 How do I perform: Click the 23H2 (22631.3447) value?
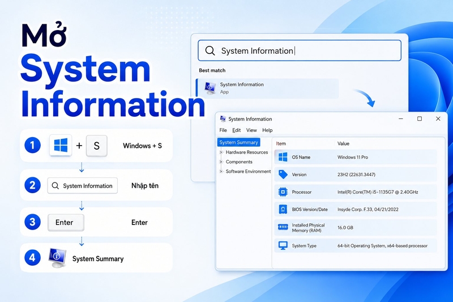coord(356,175)
